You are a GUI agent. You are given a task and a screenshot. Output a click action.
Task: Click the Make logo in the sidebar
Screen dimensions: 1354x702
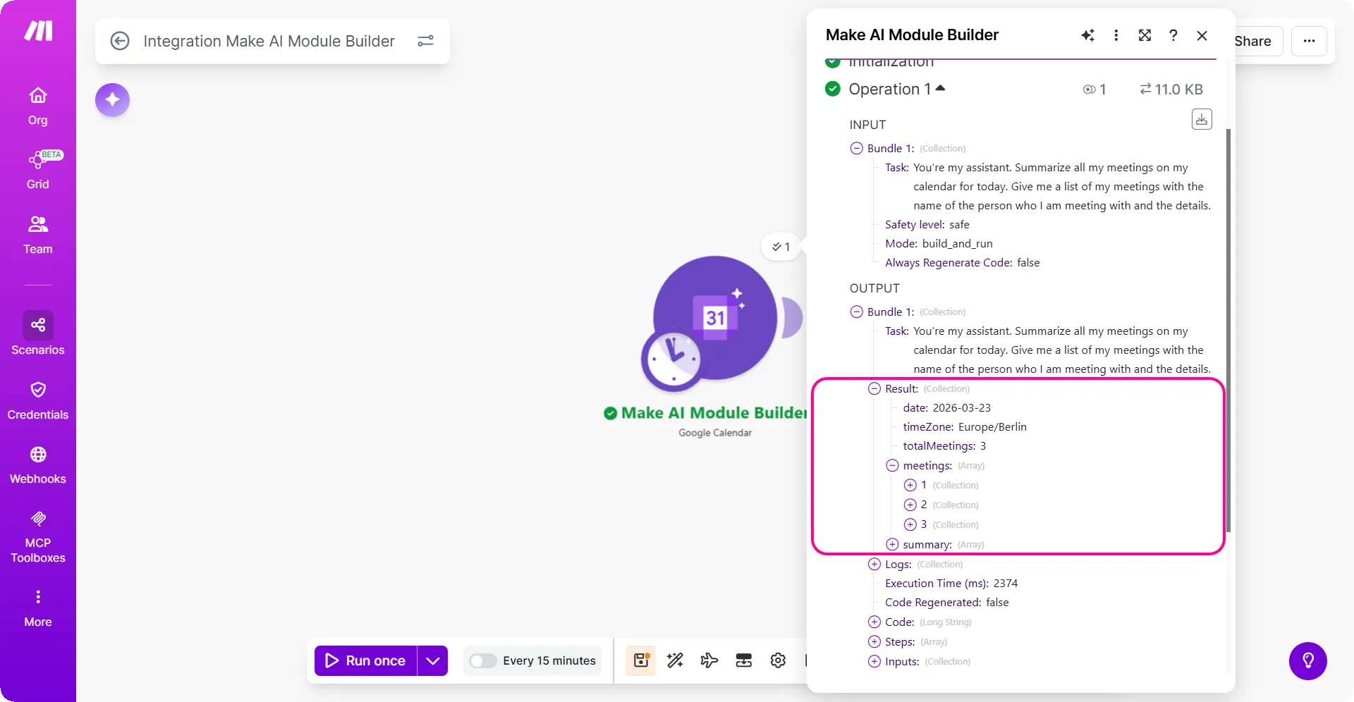[x=38, y=30]
